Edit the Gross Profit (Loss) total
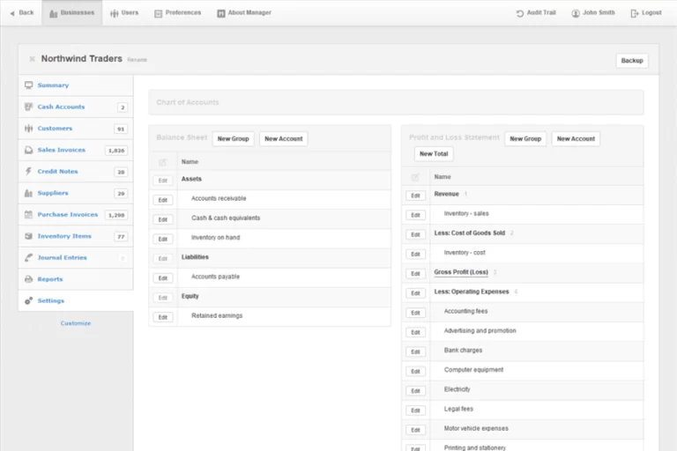This screenshot has width=677, height=451. pyautogui.click(x=415, y=274)
